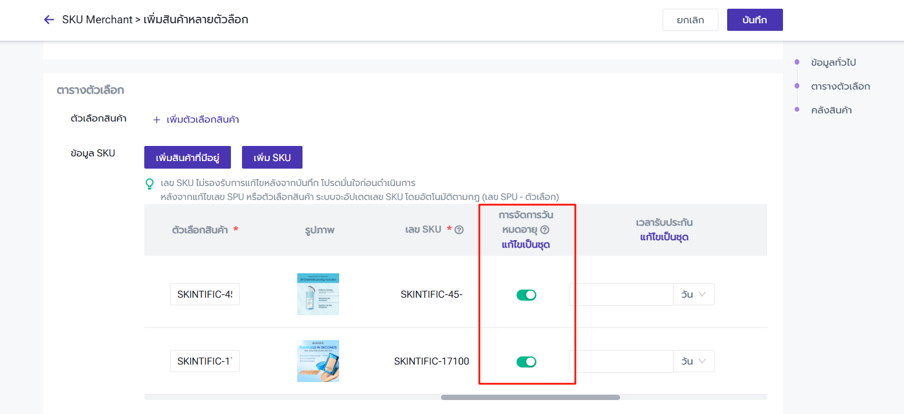Image resolution: width=904 pixels, height=414 pixels.
Task: Click help icon beside การจัดการวันหมดอายุ header
Action: [544, 230]
